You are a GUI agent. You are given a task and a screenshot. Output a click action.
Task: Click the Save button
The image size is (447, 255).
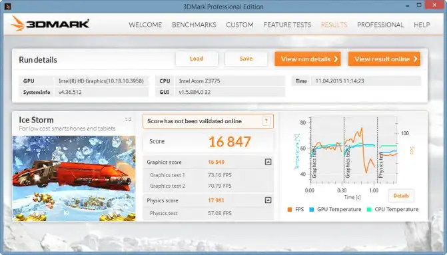246,59
